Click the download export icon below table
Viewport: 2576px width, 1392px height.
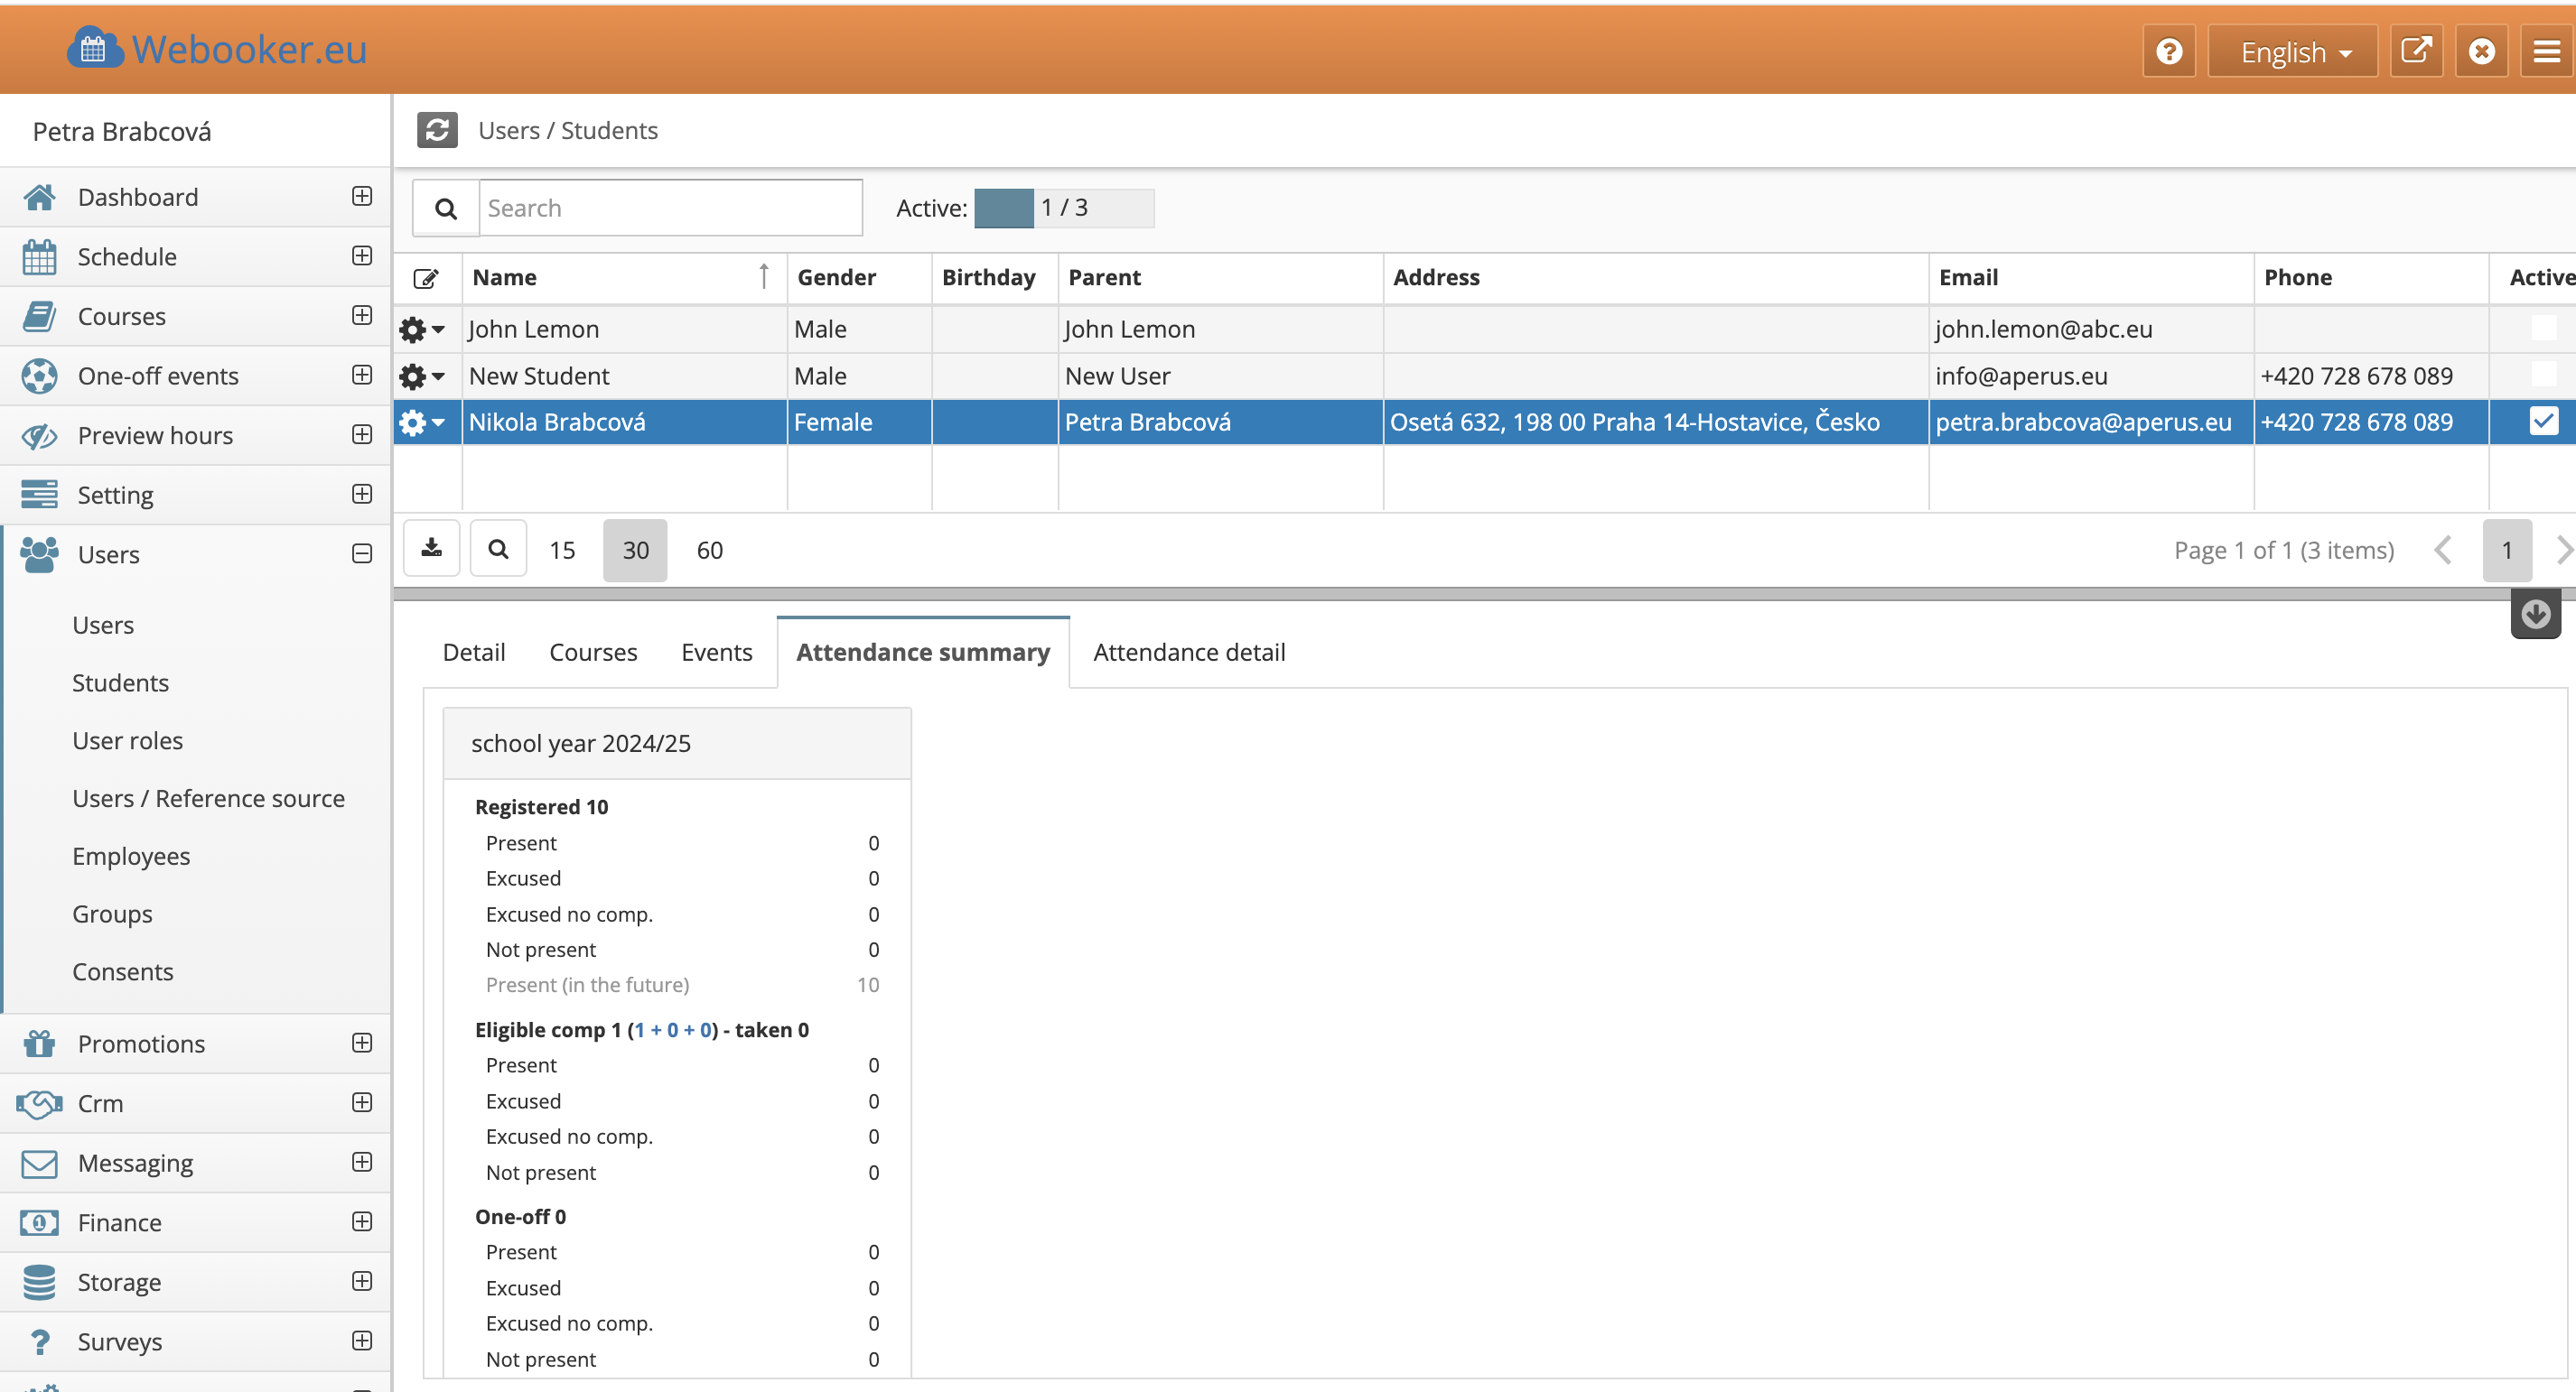[x=431, y=549]
